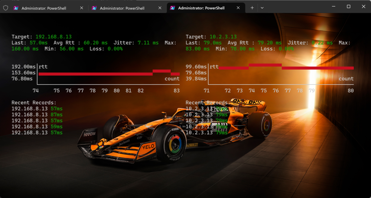Viewport: 371px width, 198px height.
Task: Click the 192.00ms y-axis label
Action: coord(24,67)
